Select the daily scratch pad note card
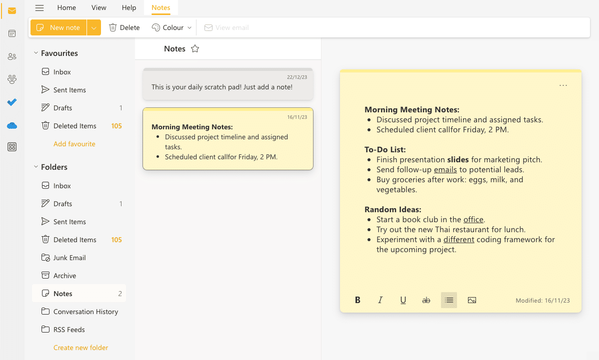This screenshot has width=599, height=360. pyautogui.click(x=228, y=84)
